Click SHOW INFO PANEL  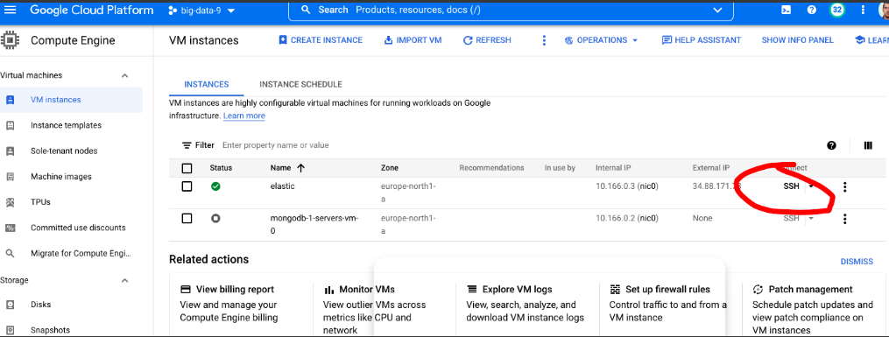click(797, 40)
